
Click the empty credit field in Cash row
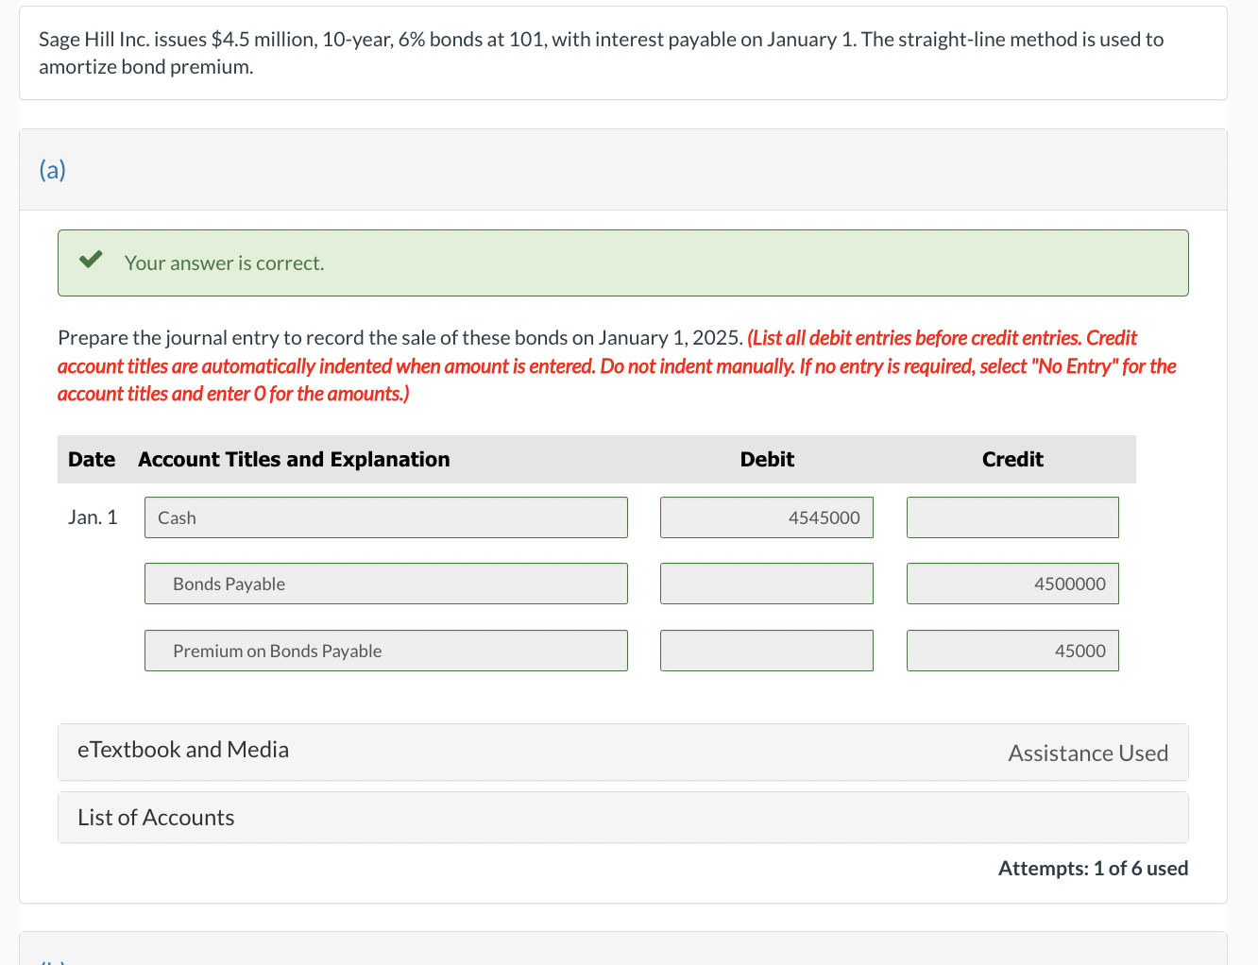click(1012, 517)
